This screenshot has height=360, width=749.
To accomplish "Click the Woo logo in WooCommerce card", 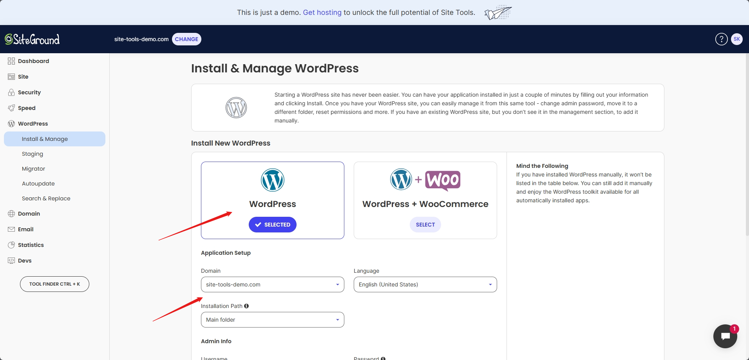I will point(443,180).
